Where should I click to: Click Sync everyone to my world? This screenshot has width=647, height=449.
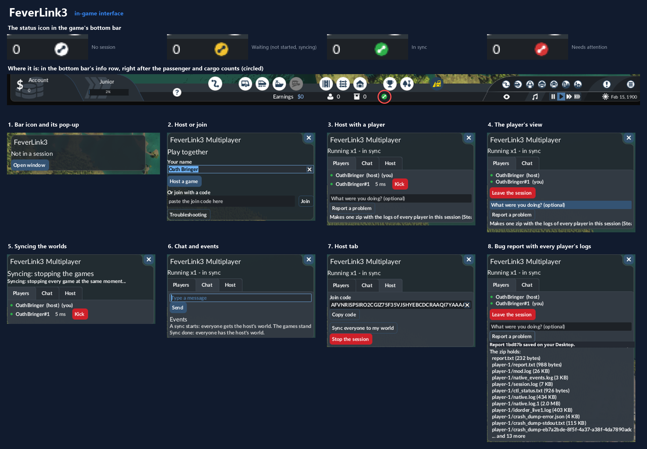tap(363, 328)
